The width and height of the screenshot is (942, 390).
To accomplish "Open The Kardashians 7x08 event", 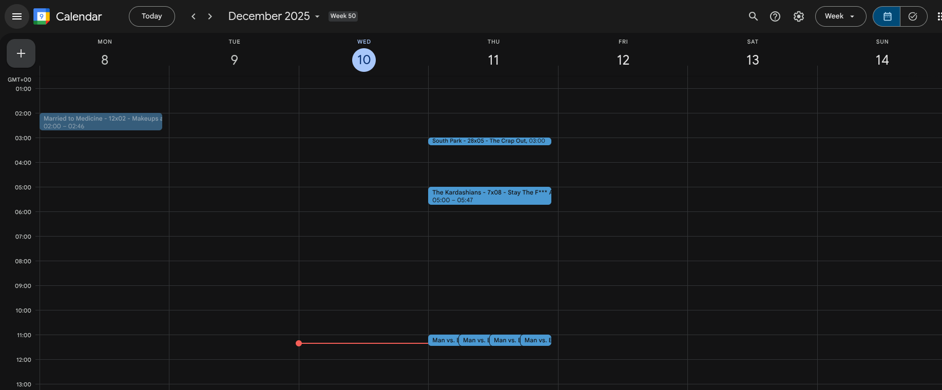I will click(x=489, y=196).
